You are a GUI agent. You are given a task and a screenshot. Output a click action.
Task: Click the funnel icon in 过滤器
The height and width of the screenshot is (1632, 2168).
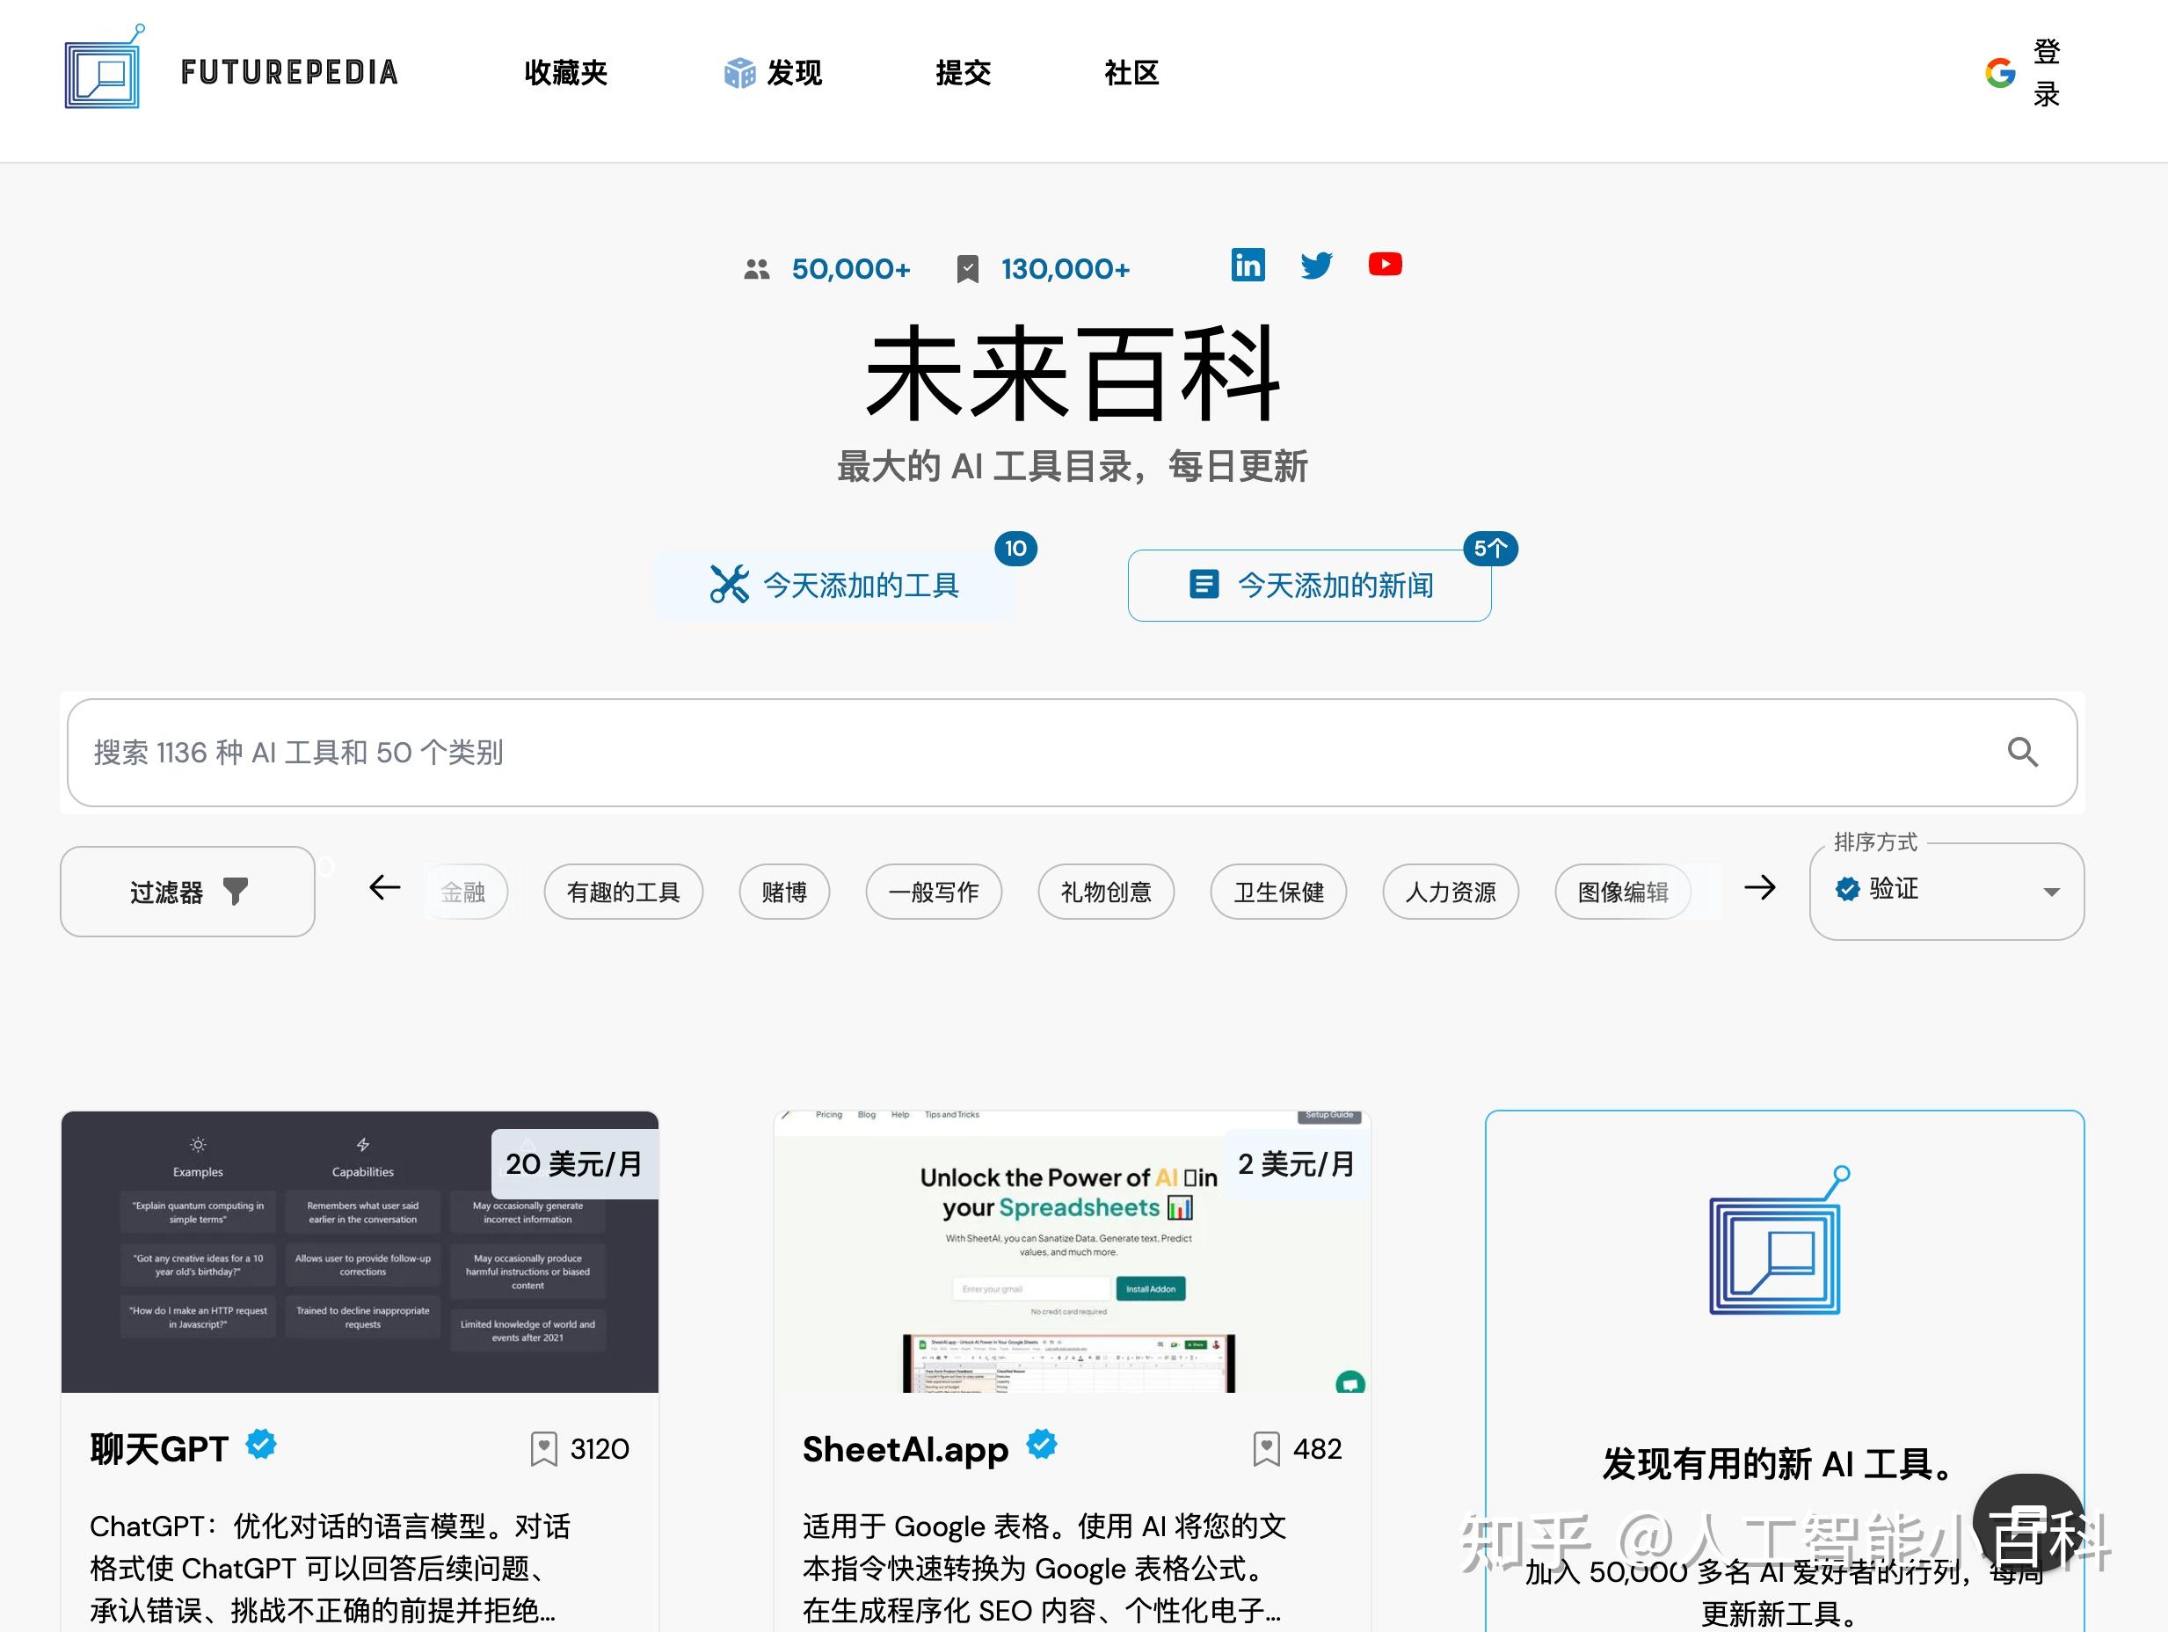(x=236, y=891)
